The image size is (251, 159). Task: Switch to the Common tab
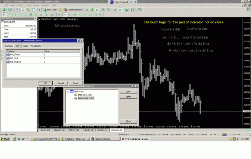(9, 46)
